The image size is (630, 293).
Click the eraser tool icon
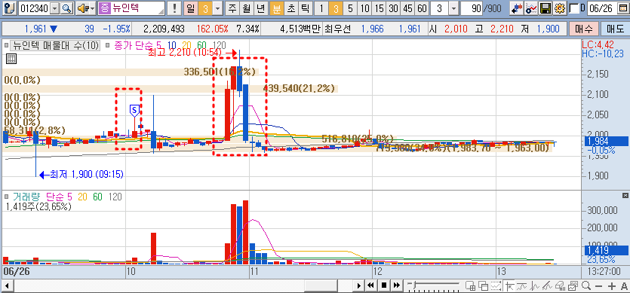click(560, 285)
